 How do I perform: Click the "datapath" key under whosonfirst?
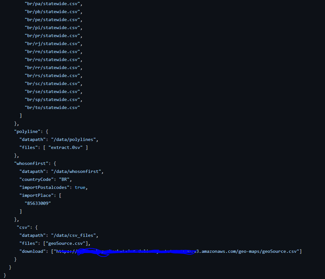coord(33,171)
